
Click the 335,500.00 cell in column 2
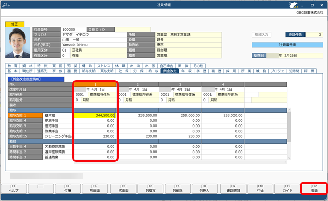(x=137, y=115)
